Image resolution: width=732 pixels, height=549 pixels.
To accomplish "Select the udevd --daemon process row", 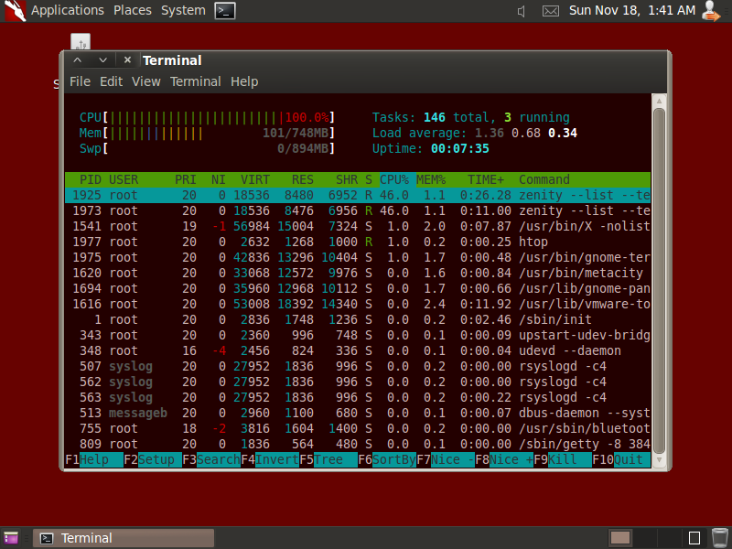I will pyautogui.click(x=358, y=350).
